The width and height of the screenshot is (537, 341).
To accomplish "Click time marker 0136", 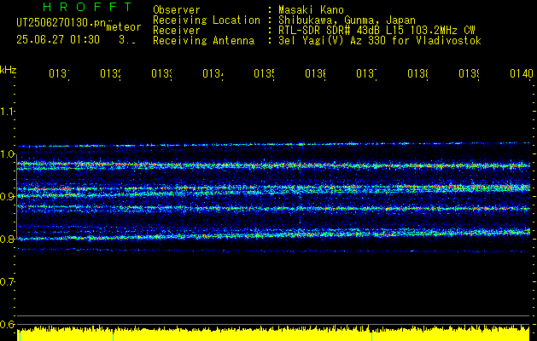I will tap(315, 73).
